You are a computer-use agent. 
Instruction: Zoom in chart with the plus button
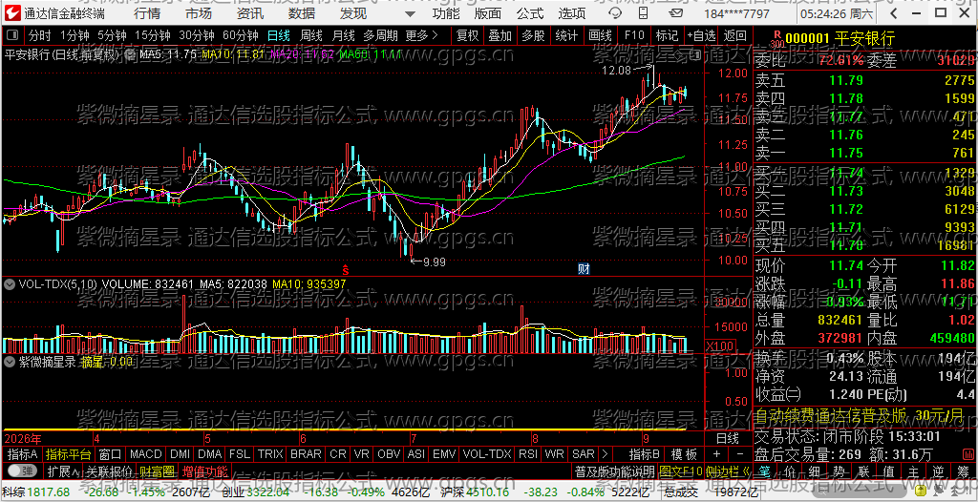pos(716,454)
